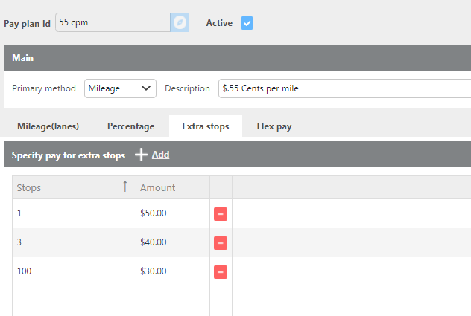Switch to the Mileage(lanes) tab
Viewport: 471px width, 316px height.
48,126
